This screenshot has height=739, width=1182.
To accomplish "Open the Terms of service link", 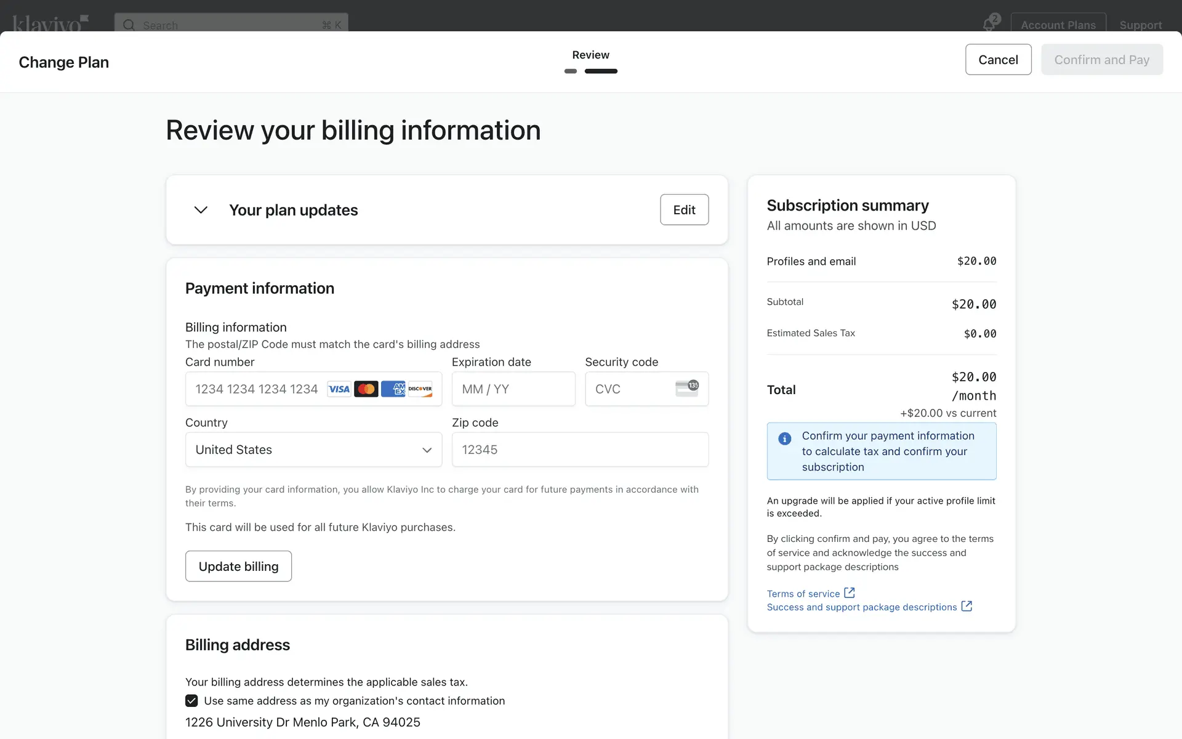I will pos(803,594).
